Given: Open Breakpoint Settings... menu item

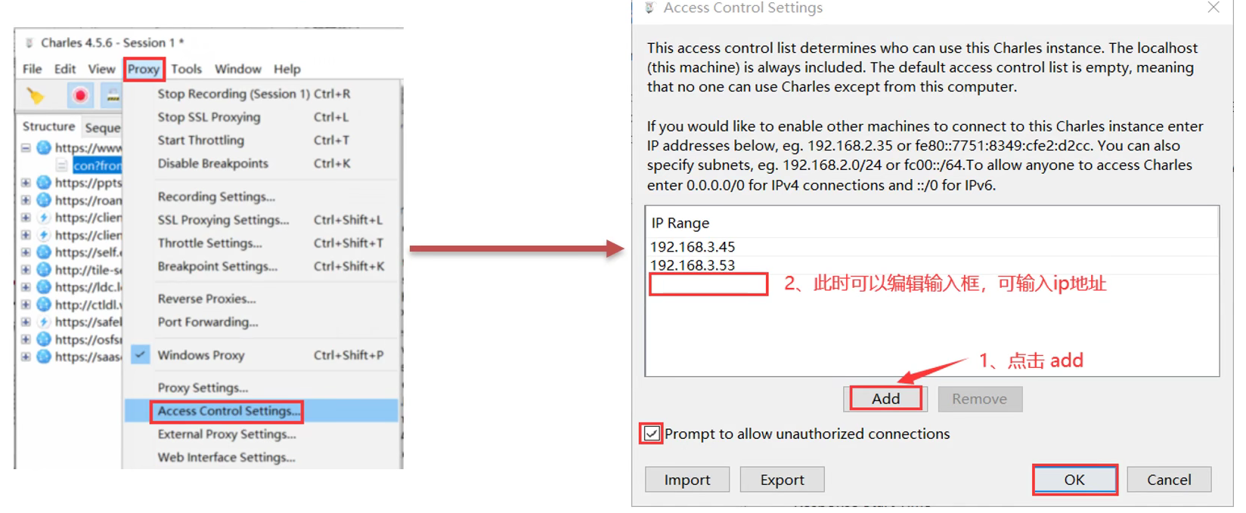Looking at the screenshot, I should [262, 266].
